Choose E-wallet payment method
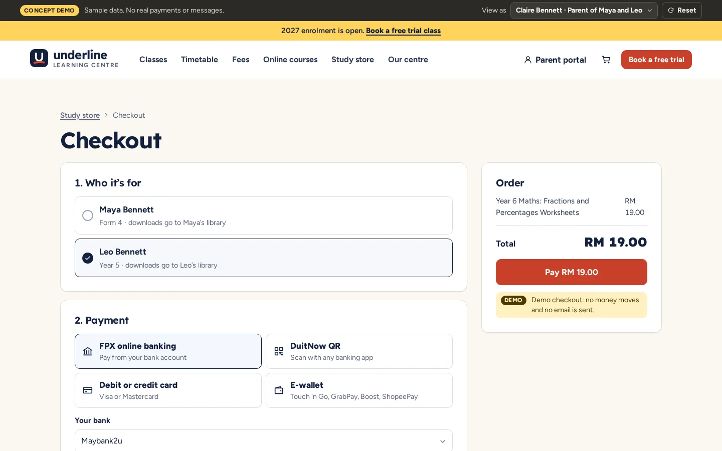This screenshot has width=722, height=451. [x=359, y=390]
